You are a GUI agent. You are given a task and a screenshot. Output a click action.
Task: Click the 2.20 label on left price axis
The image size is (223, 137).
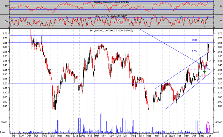[5, 83]
